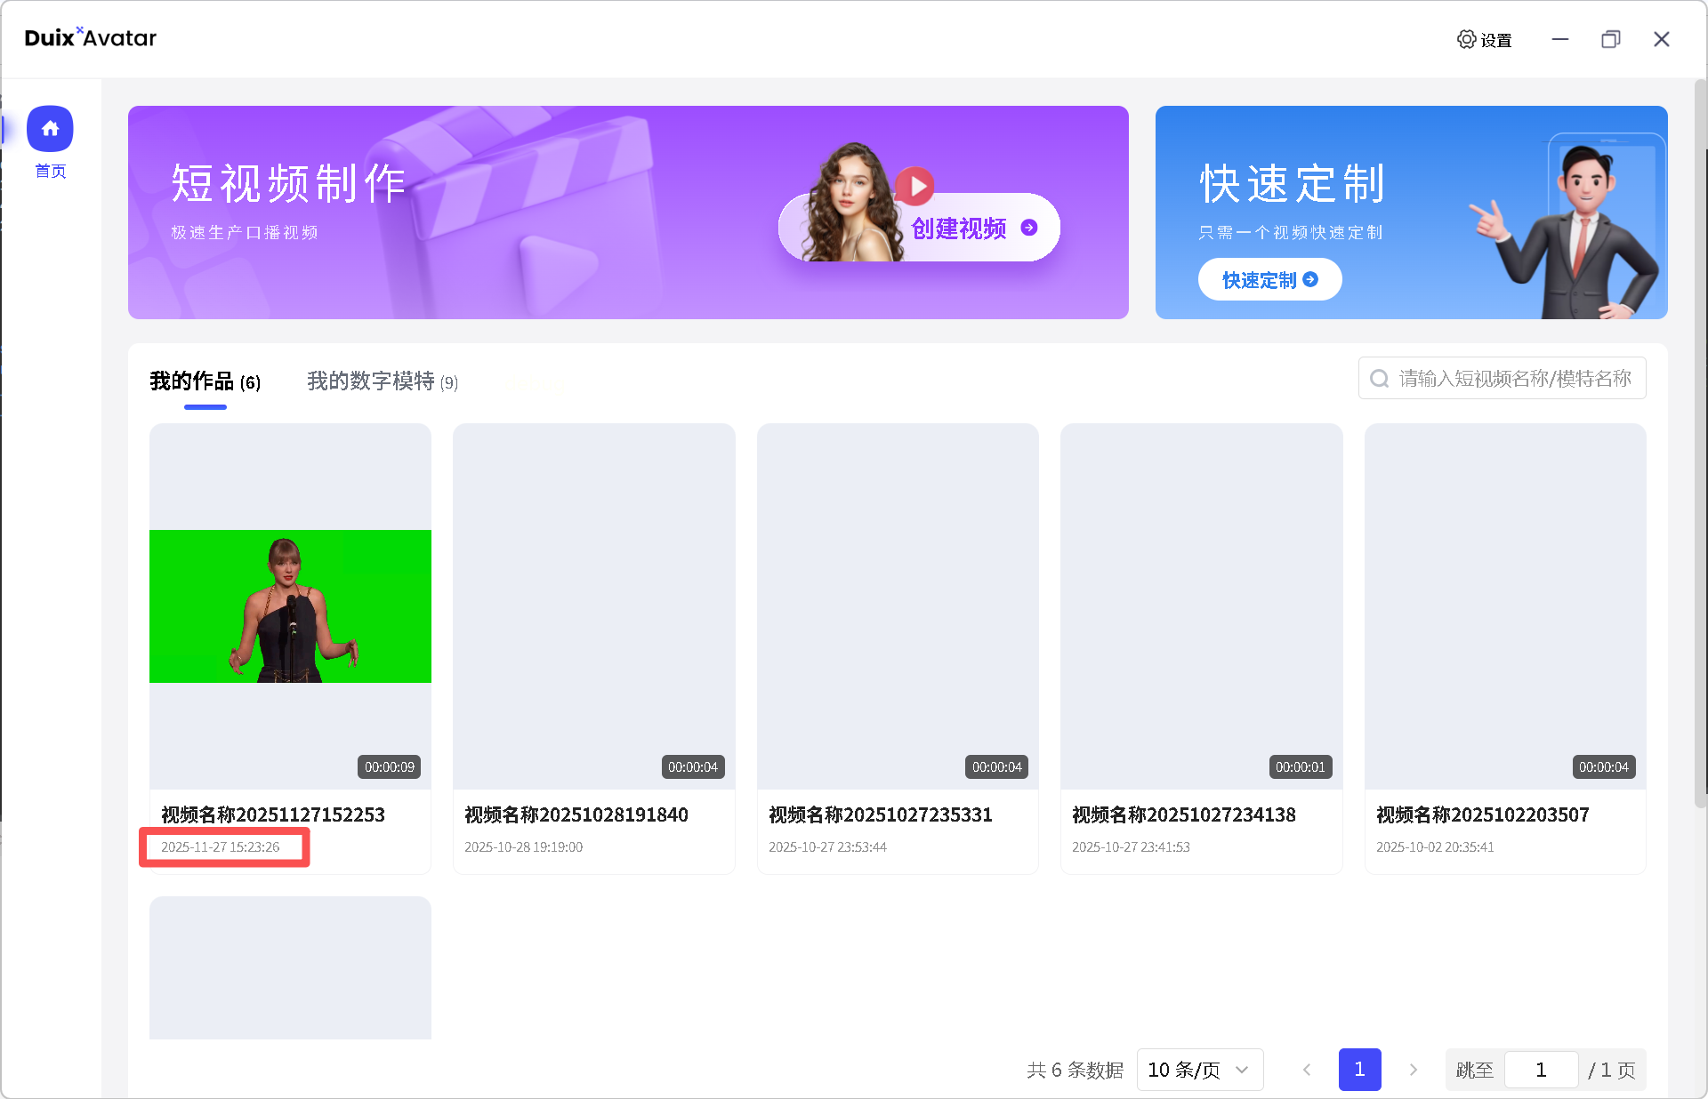Viewport: 1708px width, 1099px height.
Task: Select page 1 in pagination
Action: pos(1359,1070)
